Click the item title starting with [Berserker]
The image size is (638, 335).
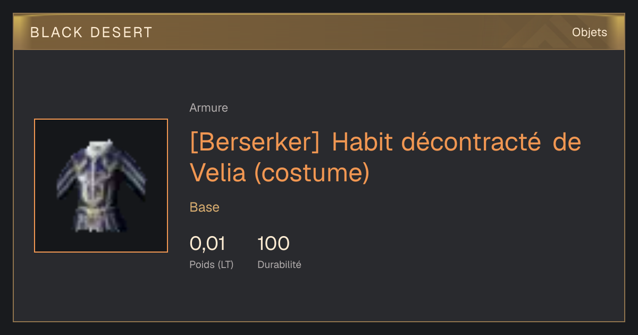coord(385,157)
